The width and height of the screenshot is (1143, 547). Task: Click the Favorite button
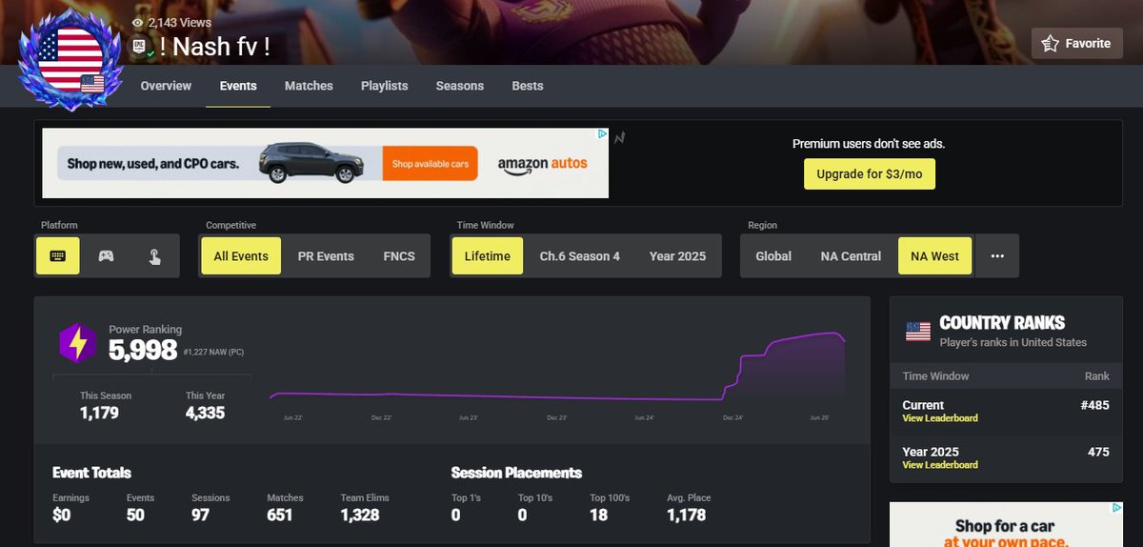[1076, 44]
